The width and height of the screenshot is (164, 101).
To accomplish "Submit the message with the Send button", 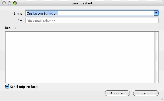I will (146, 93).
